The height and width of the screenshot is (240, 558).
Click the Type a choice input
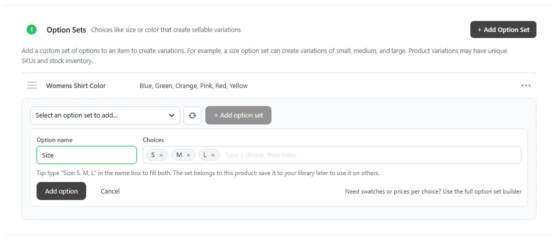pos(370,155)
